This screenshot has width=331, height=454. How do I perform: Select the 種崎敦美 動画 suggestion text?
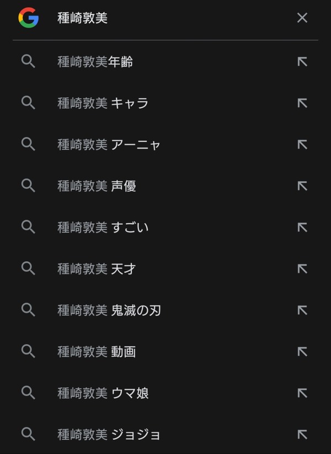(97, 351)
